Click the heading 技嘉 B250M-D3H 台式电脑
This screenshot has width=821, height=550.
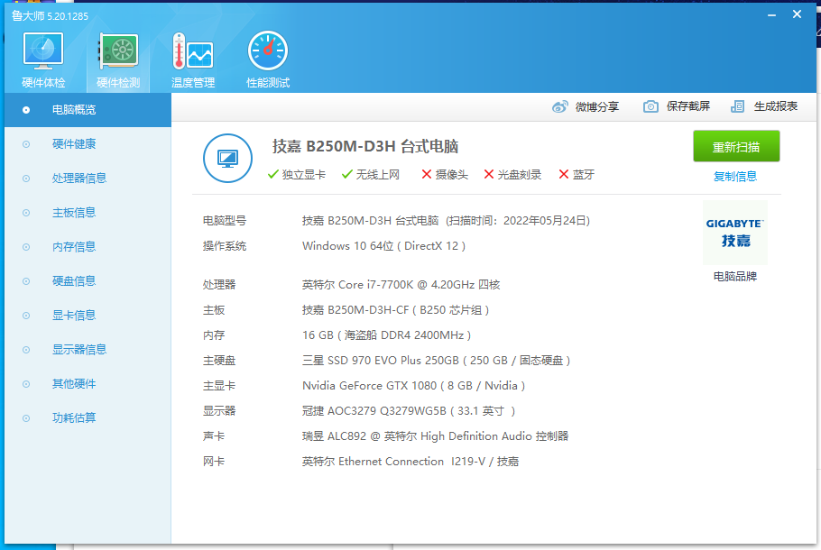point(365,147)
